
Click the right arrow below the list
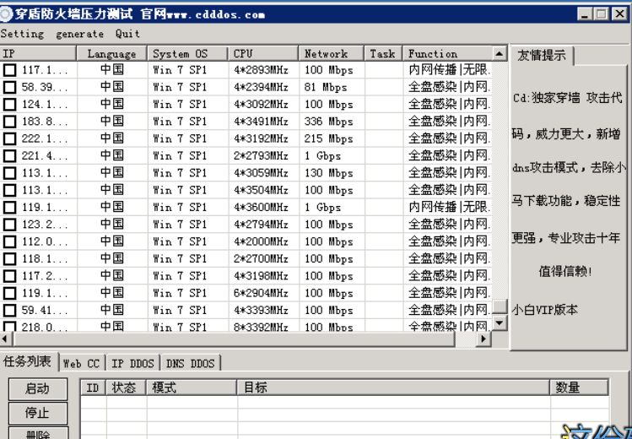tap(484, 339)
